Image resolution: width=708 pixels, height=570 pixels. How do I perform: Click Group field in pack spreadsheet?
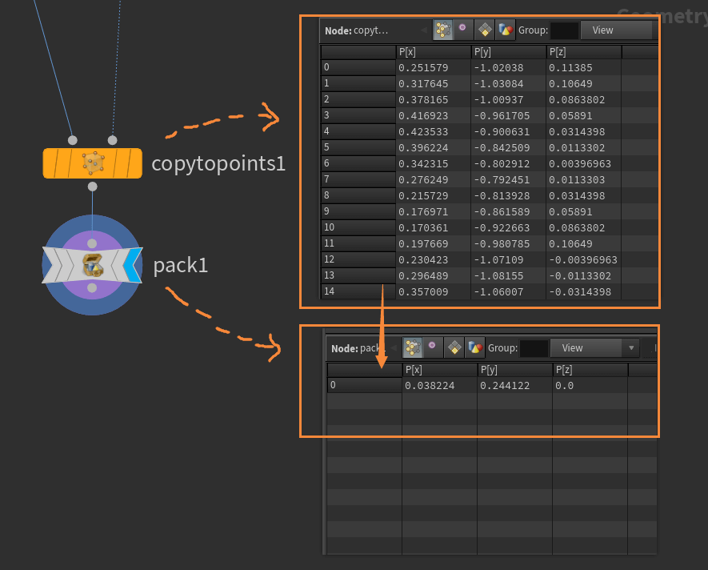(x=534, y=348)
